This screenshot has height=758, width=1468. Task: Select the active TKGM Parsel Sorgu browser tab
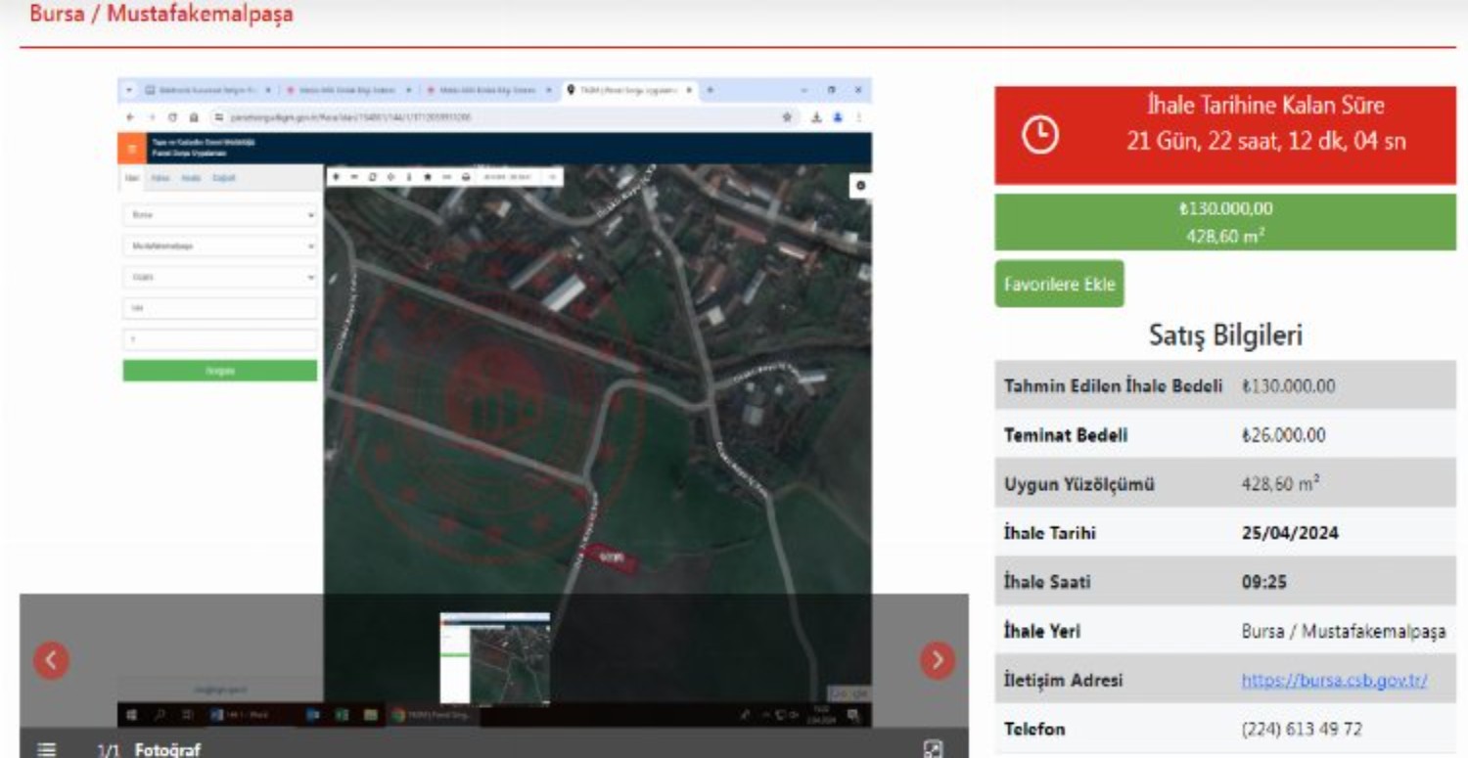628,90
